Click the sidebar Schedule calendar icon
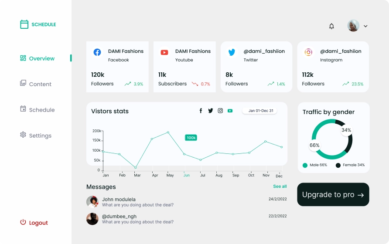The image size is (389, 244). coord(23,108)
